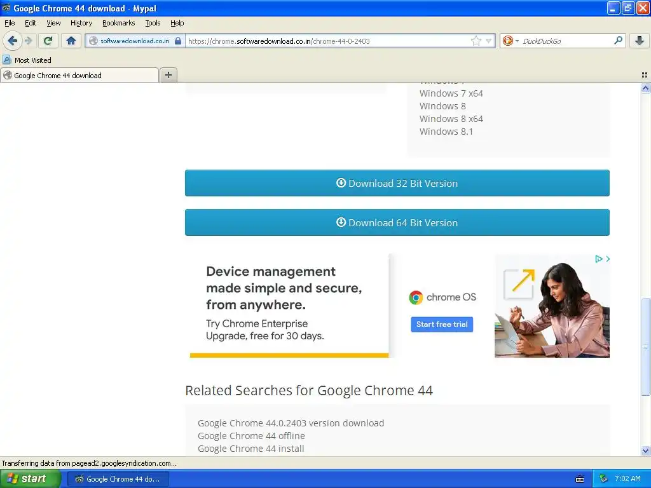Viewport: 651px width, 488px height.
Task: Click Mypal taskbar button for Chrome 44
Action: point(118,479)
